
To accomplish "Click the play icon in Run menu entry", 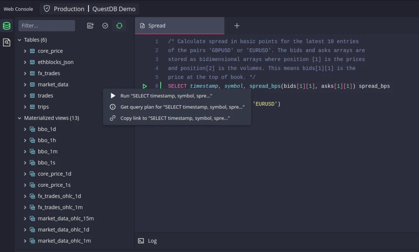I will click(x=113, y=96).
